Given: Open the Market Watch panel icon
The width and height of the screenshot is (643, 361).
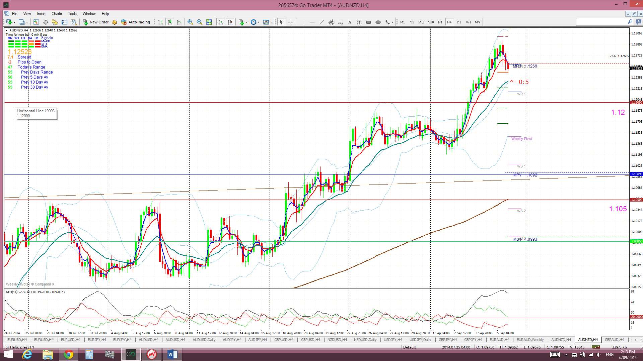Looking at the screenshot, I should click(x=36, y=22).
